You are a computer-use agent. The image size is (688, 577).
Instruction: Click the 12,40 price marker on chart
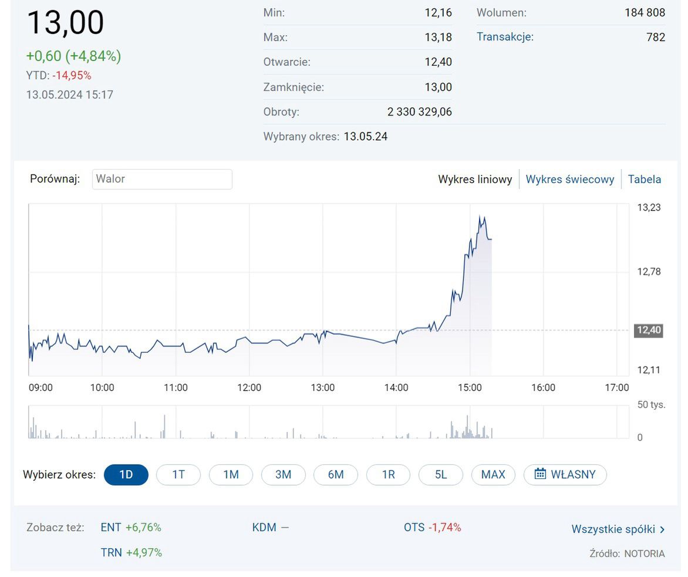click(648, 330)
